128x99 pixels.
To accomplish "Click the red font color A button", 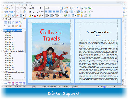I will (35, 16).
